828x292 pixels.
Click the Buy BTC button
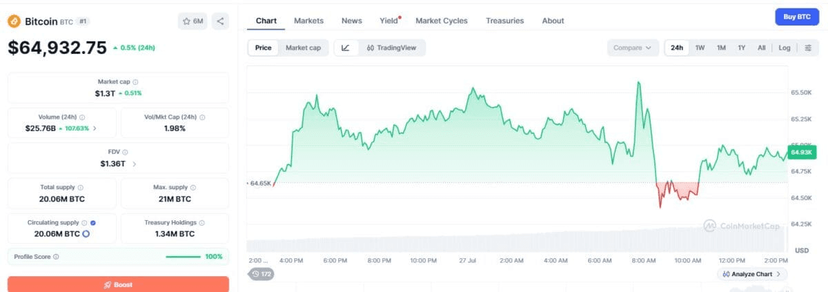[x=797, y=17]
